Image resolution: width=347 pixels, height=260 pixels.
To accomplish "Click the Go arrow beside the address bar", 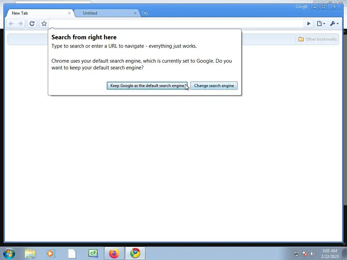I will coord(309,24).
